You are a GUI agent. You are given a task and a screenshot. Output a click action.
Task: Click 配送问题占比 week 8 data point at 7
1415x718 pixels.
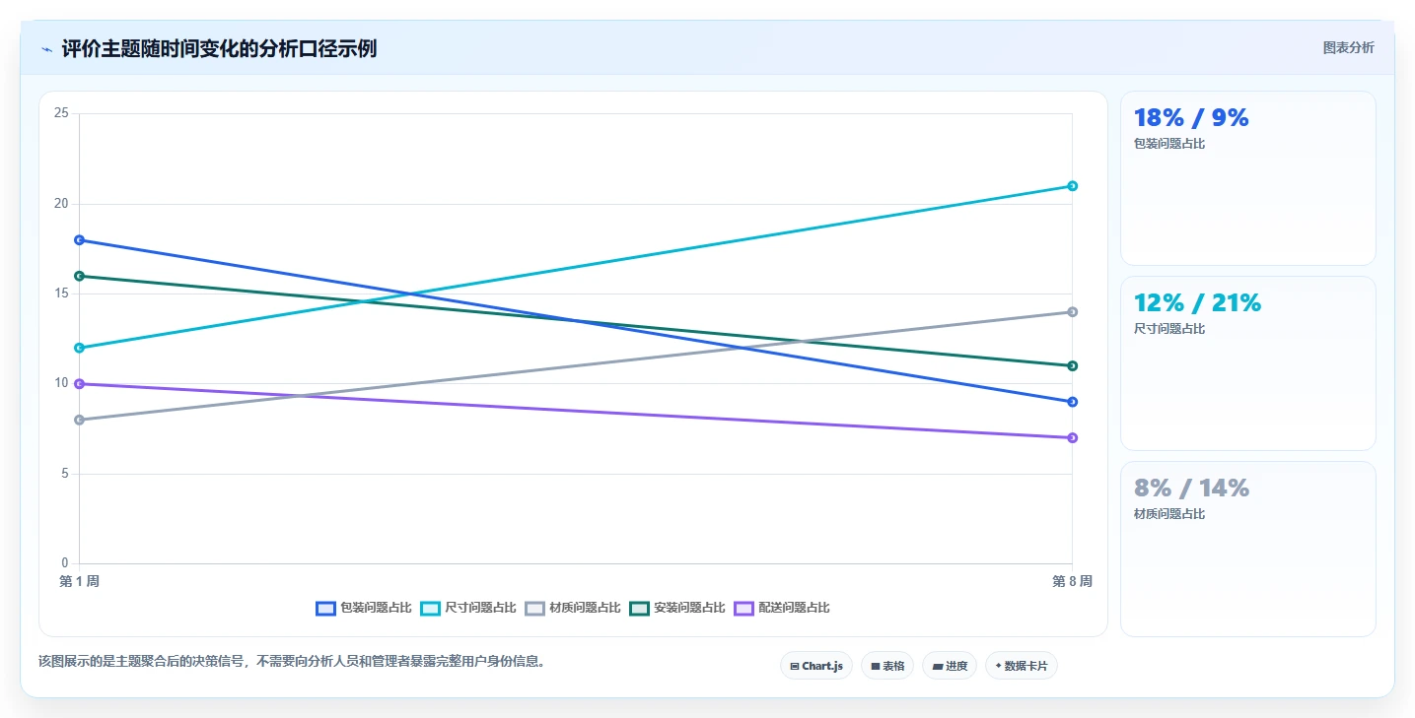click(1072, 437)
